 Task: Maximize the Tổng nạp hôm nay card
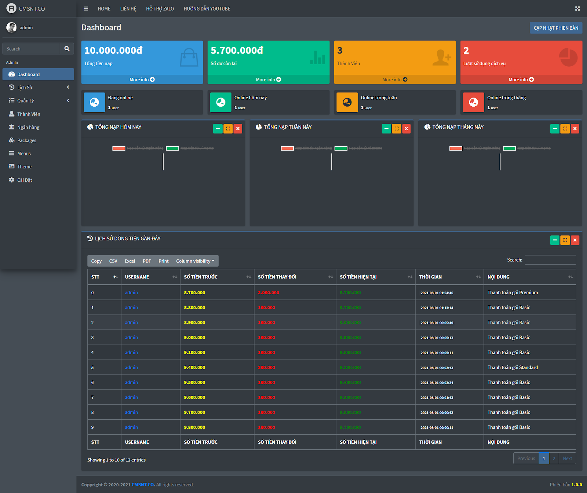tap(228, 129)
